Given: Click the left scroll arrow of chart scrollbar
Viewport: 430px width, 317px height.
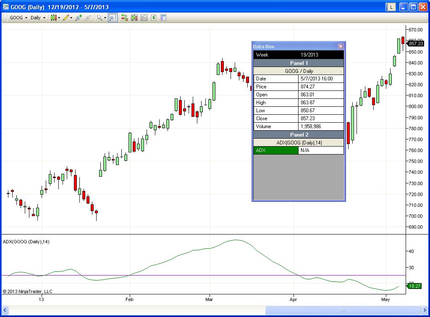Looking at the screenshot, I should 5,310.
